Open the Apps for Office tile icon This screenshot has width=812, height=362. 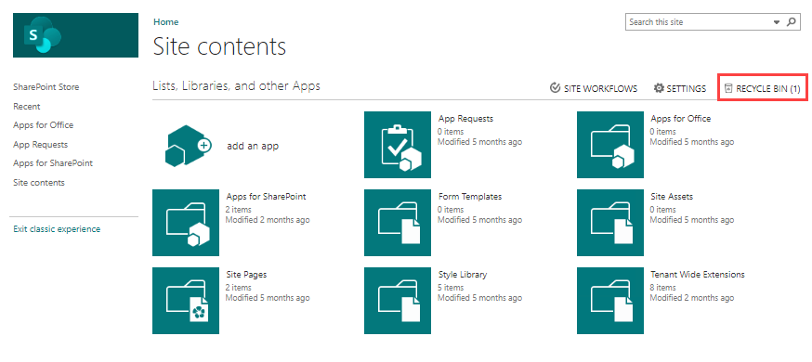click(x=610, y=145)
